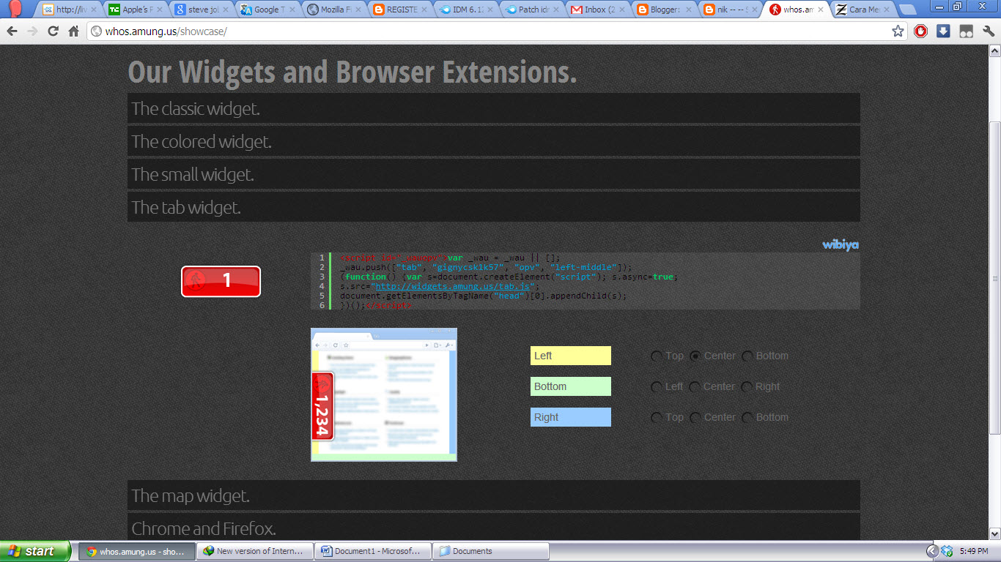Open the Chrome wrench menu
The image size is (1001, 562).
click(x=989, y=31)
